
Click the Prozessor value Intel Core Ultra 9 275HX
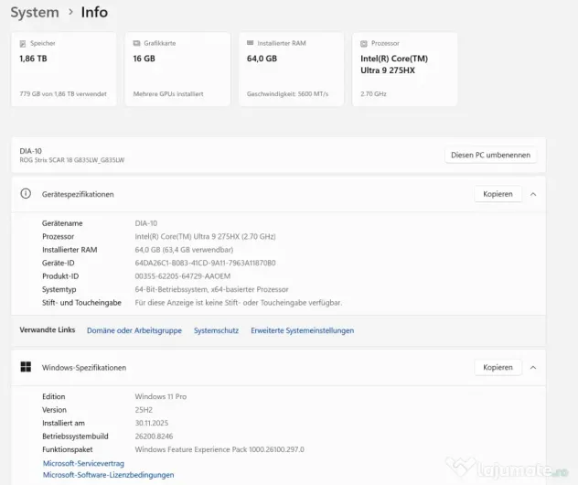coord(206,236)
